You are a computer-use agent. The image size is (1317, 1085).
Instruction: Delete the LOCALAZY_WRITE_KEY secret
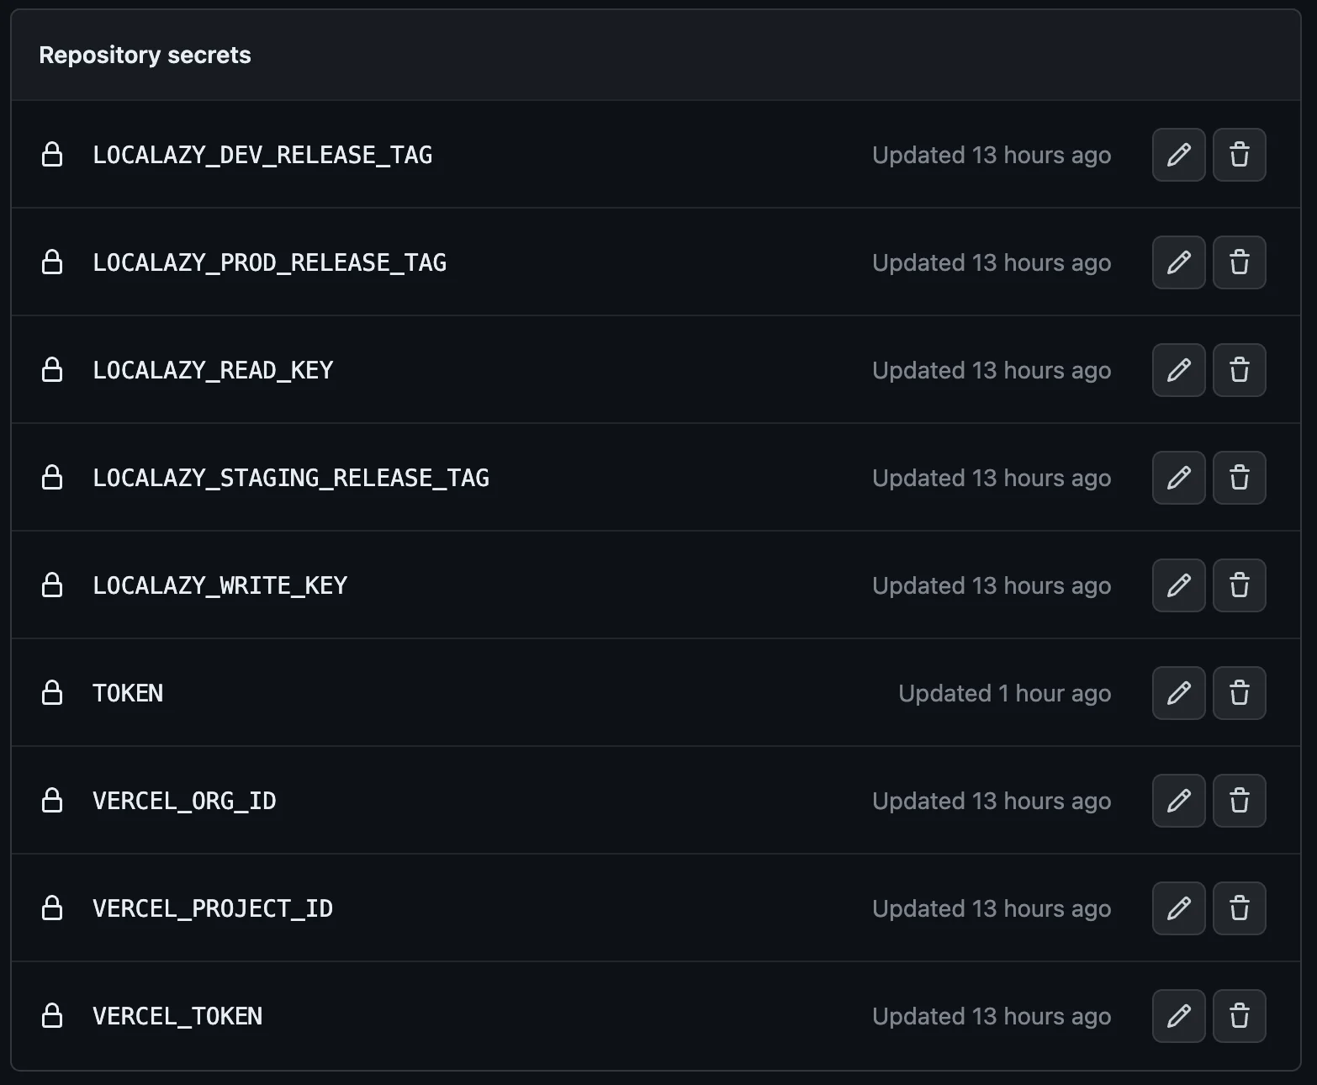(x=1239, y=585)
